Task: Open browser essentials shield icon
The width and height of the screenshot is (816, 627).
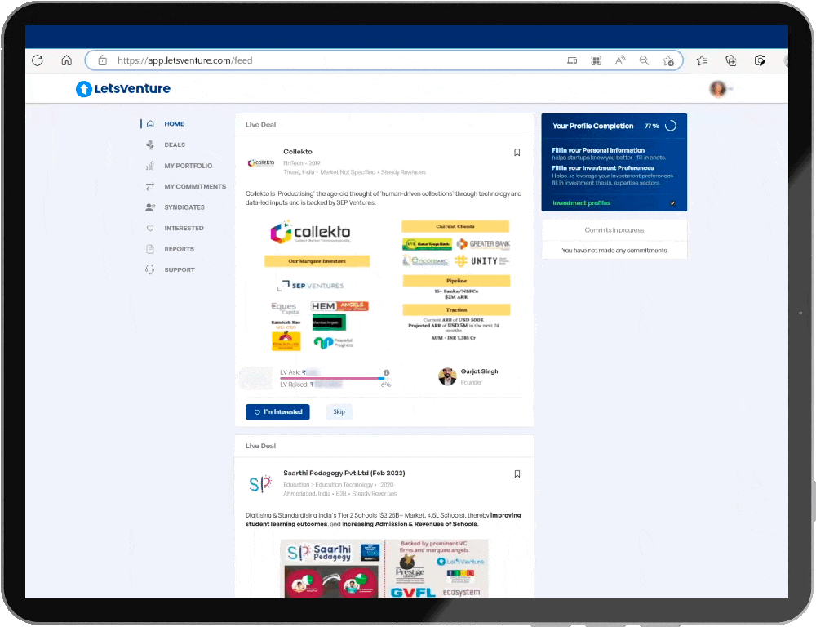Action: 761,60
